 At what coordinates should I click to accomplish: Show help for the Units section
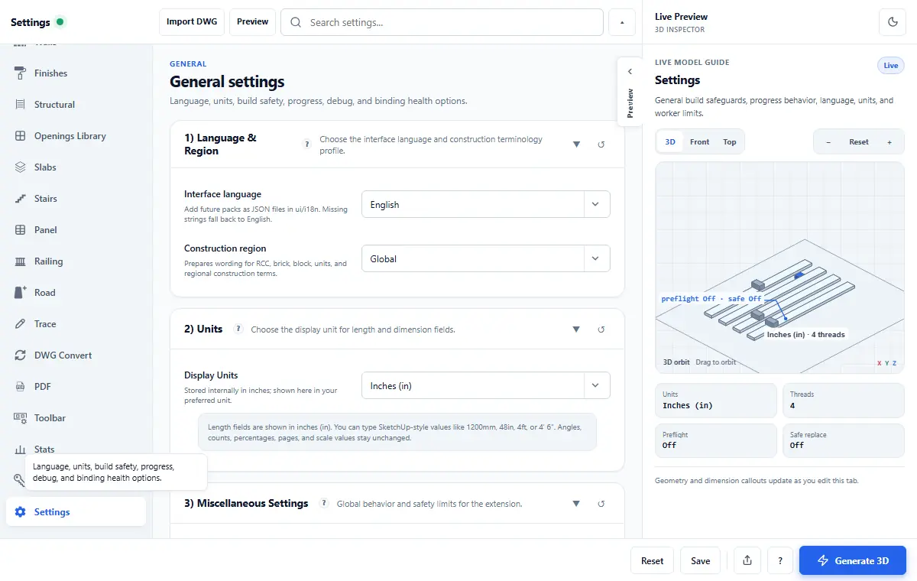pos(238,329)
